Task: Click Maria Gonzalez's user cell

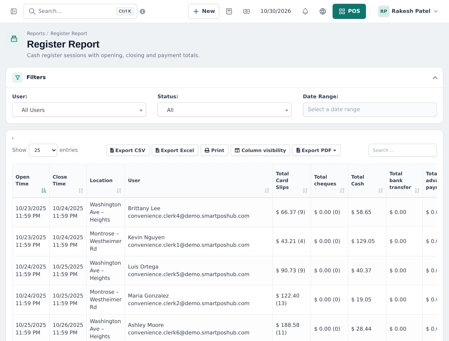Action: (x=199, y=300)
